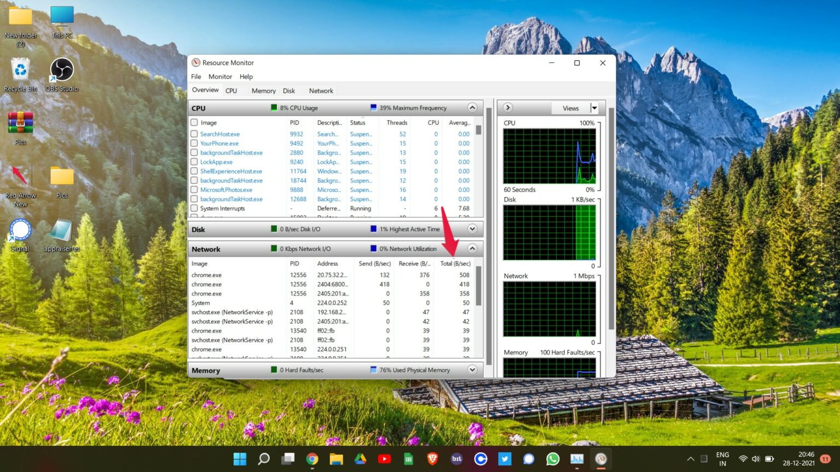The width and height of the screenshot is (840, 472).
Task: Open Google Chrome from the taskbar
Action: click(312, 459)
